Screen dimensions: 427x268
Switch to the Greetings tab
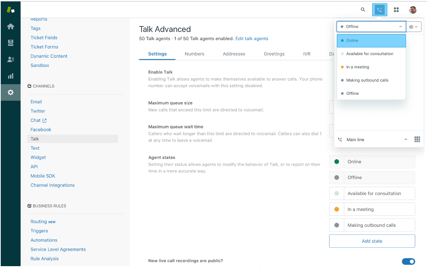coord(274,54)
